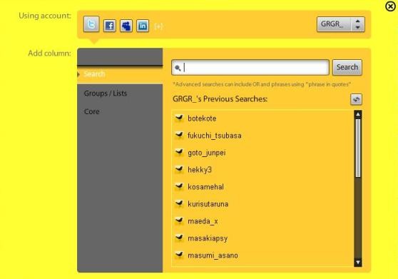
Task: Select previous search maeda_x
Action: point(203,221)
